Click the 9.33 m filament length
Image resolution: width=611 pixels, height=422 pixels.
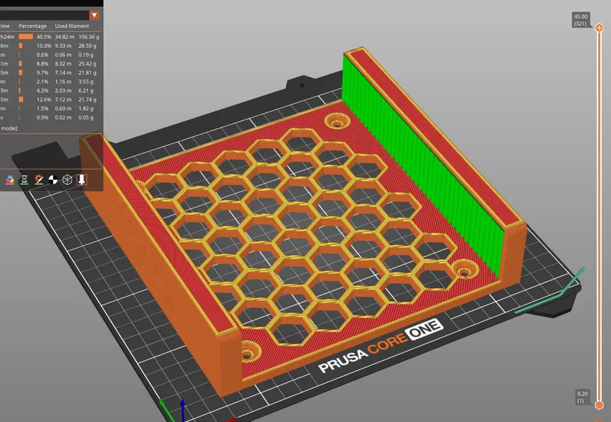pos(63,46)
